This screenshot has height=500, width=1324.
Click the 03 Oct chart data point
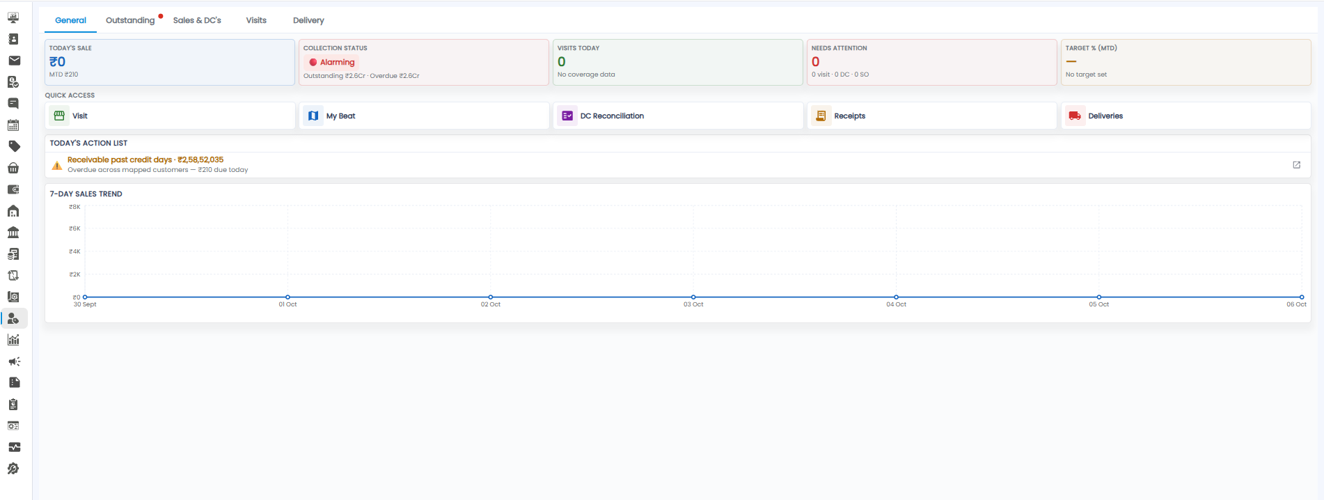[x=693, y=297]
